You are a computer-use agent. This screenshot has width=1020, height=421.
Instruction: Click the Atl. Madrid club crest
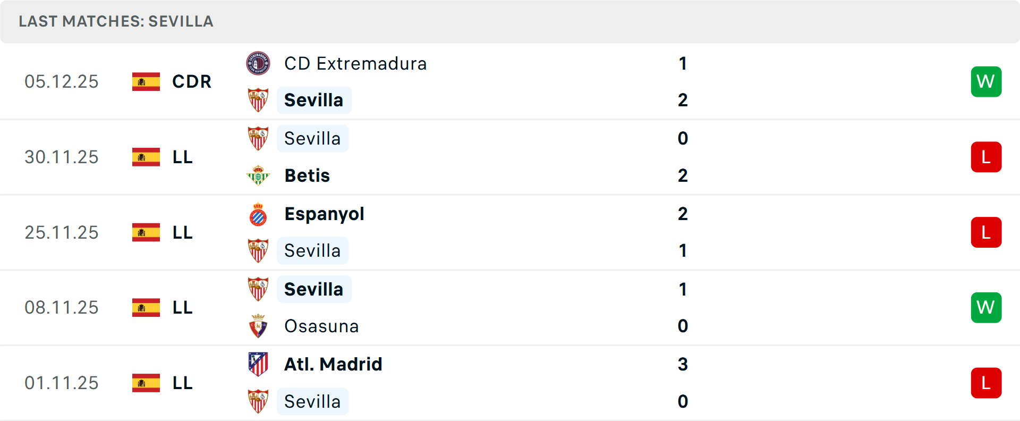point(258,365)
